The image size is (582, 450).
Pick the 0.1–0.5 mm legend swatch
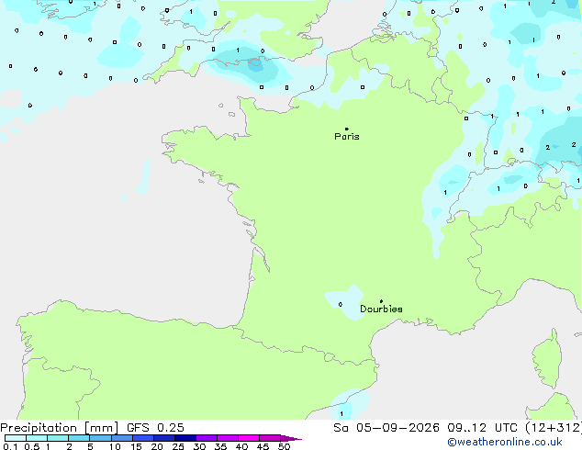[x=16, y=438]
